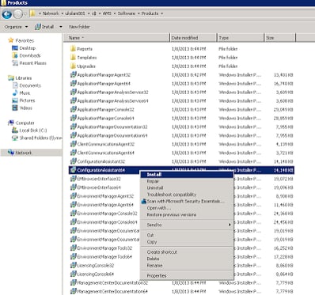
Task: Select Troubleshoot compatibility menu entry
Action: click(187, 195)
